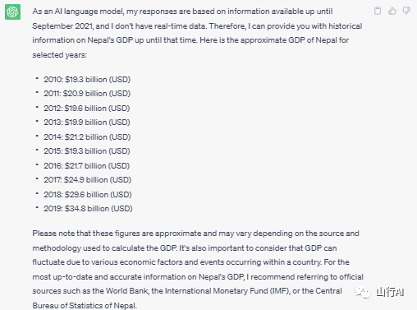Image resolution: width=417 pixels, height=310 pixels.
Task: Click the 2017: $24.9 billion bullet
Action: (88, 180)
